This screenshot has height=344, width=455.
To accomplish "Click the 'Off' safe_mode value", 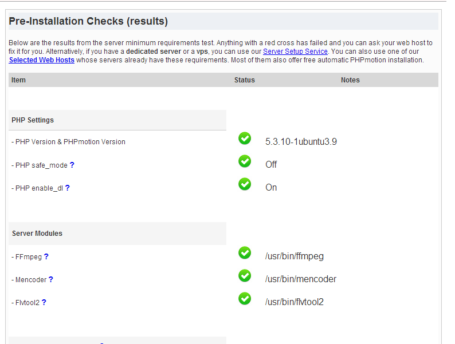I will click(x=271, y=164).
